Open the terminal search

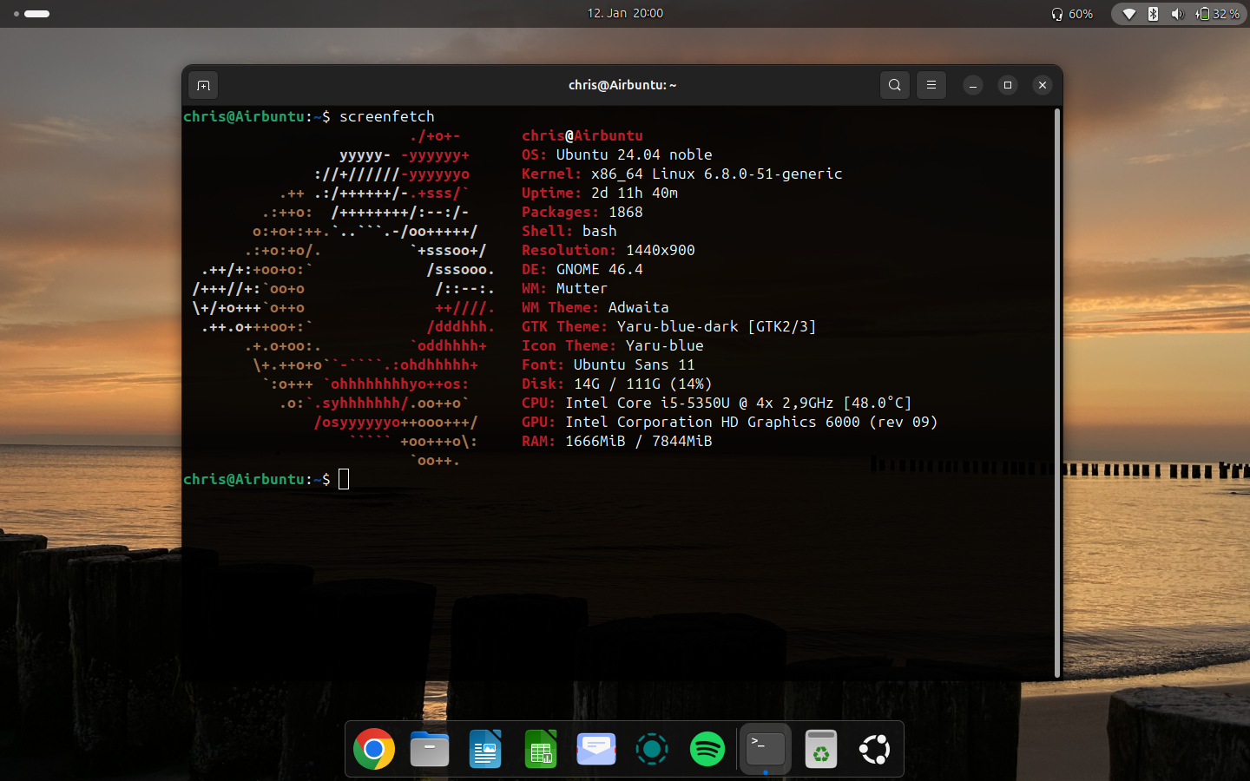click(895, 85)
